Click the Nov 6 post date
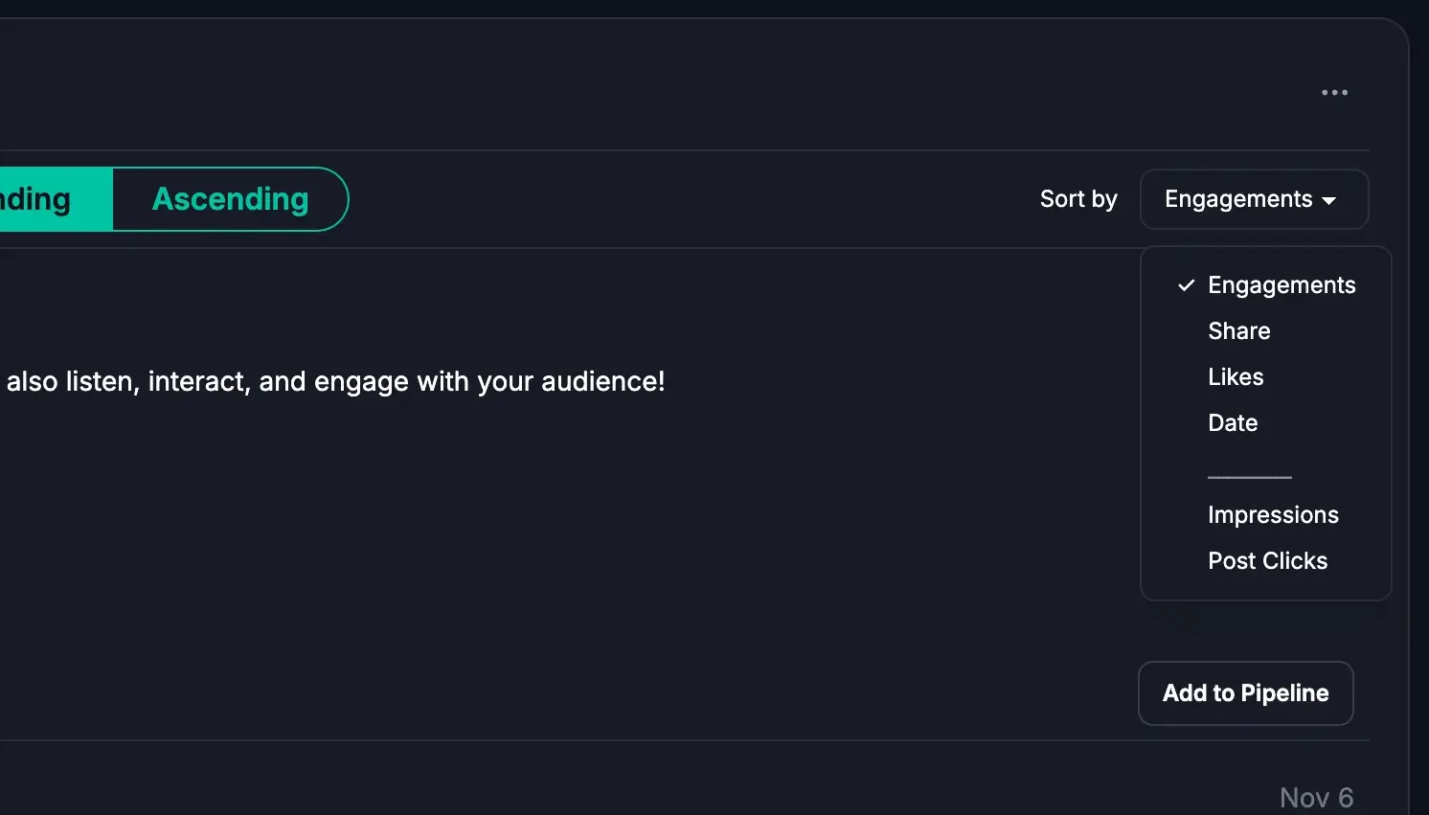The image size is (1429, 815). point(1316,798)
